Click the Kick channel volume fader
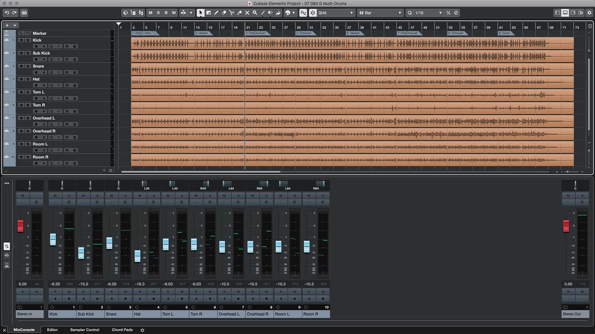Viewport: 595px width, 334px height. (53, 239)
